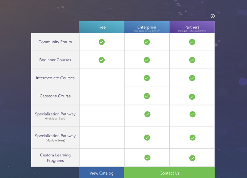Click Partners Specialization Pathway Multiple Seats checkmark
Viewport: 247px width, 178px height.
[192, 138]
